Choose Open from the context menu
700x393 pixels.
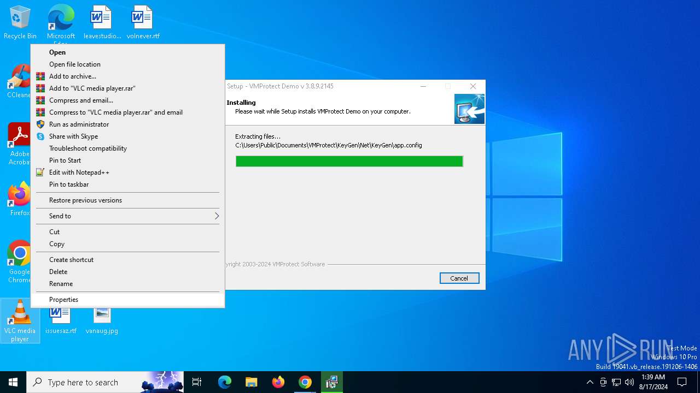[x=127, y=52]
